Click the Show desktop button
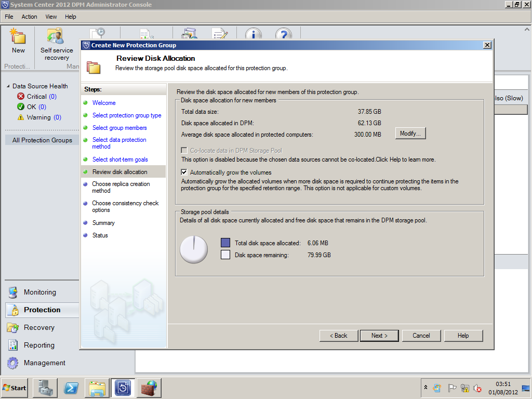Viewport: 532px width, 399px height. (526, 388)
